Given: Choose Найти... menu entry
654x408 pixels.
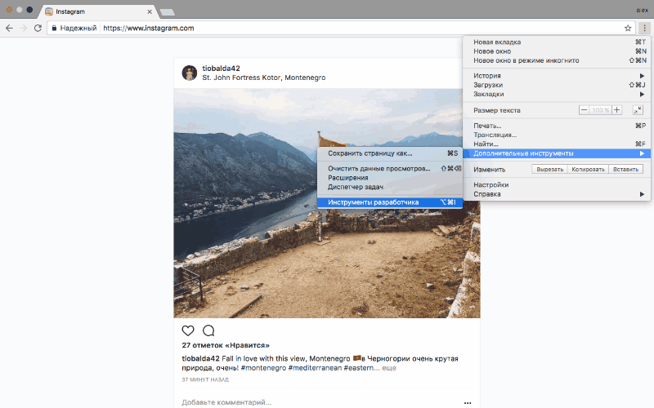Looking at the screenshot, I should pos(557,144).
